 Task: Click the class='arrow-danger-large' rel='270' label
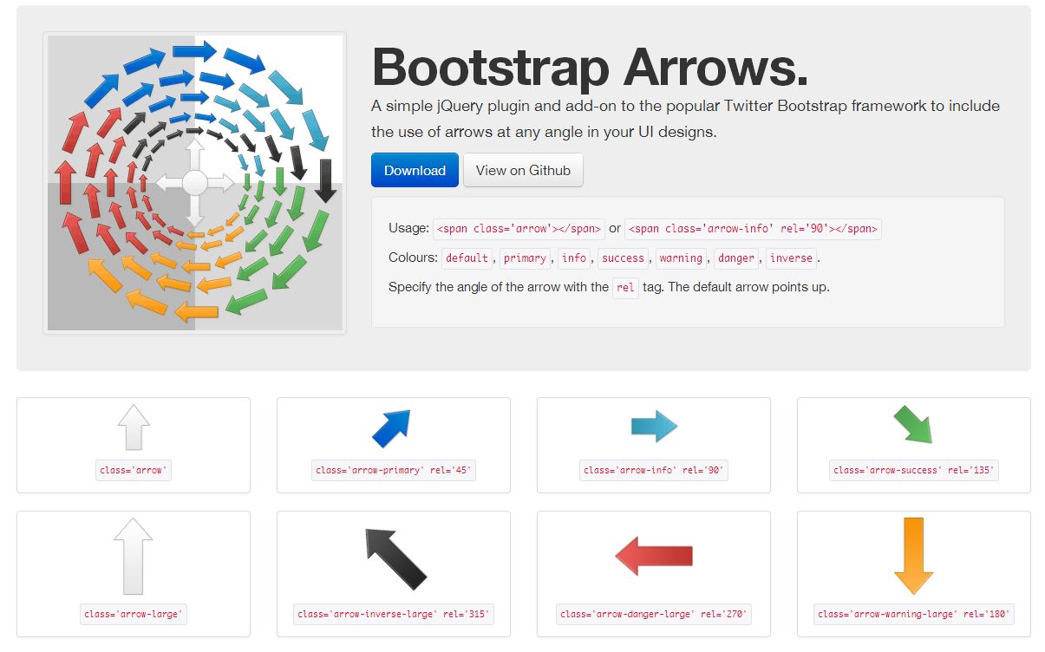pos(654,615)
